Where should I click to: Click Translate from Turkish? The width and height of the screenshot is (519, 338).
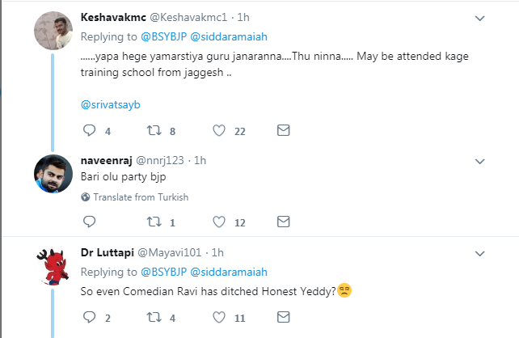[x=140, y=197]
